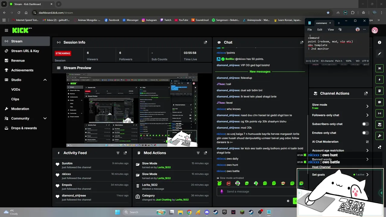The width and height of the screenshot is (386, 217).
Task: Collapse the Studio section in sidebar
Action: coord(45,80)
